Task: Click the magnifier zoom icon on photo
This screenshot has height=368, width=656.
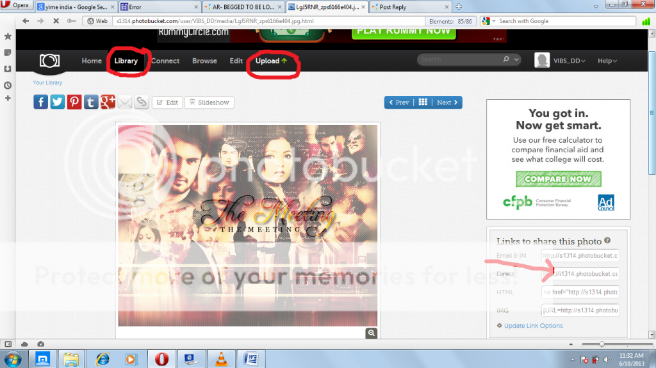Action: point(372,333)
